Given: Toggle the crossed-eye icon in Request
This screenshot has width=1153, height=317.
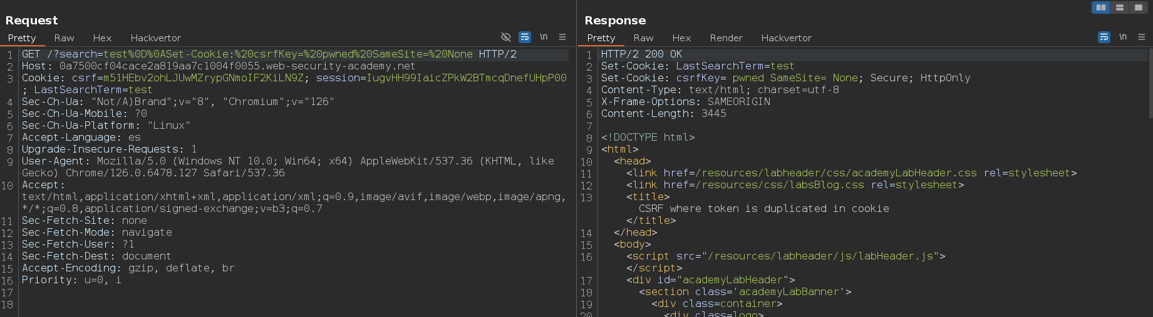Looking at the screenshot, I should (506, 37).
